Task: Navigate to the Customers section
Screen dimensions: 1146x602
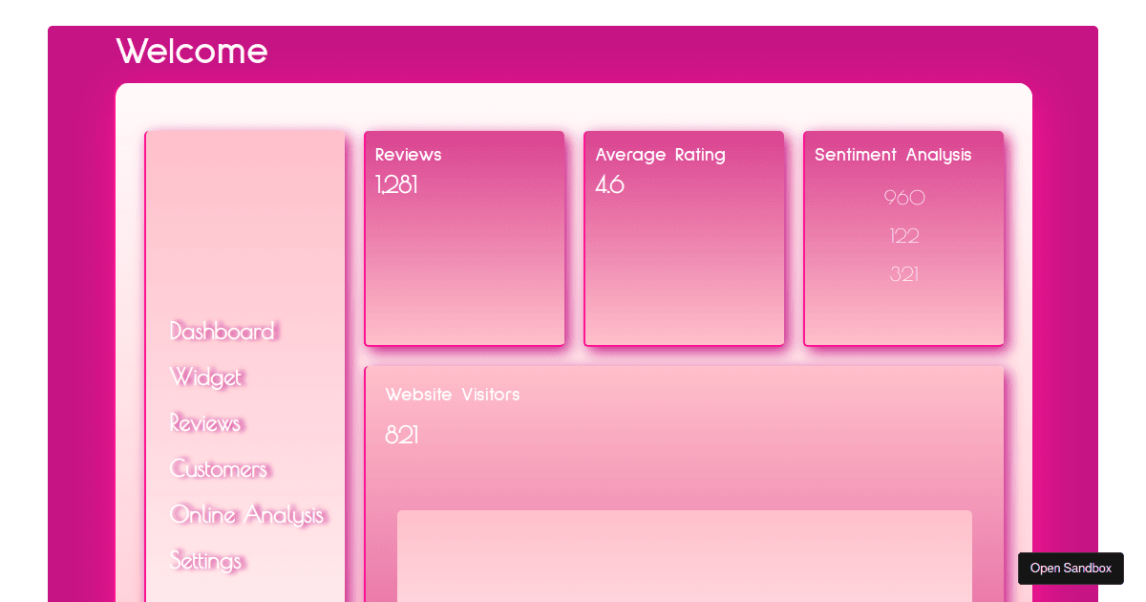Action: click(218, 468)
